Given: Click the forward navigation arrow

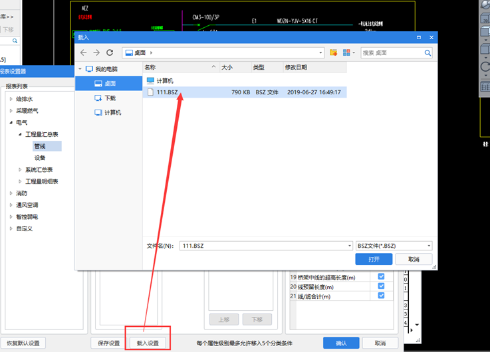Looking at the screenshot, I should pyautogui.click(x=96, y=52).
